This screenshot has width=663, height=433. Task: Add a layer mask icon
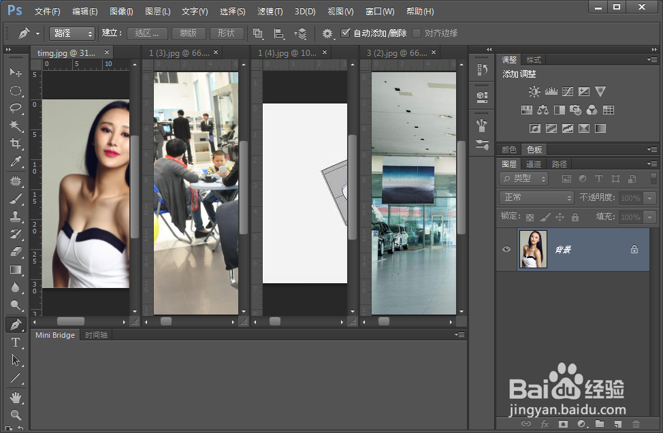pos(563,423)
